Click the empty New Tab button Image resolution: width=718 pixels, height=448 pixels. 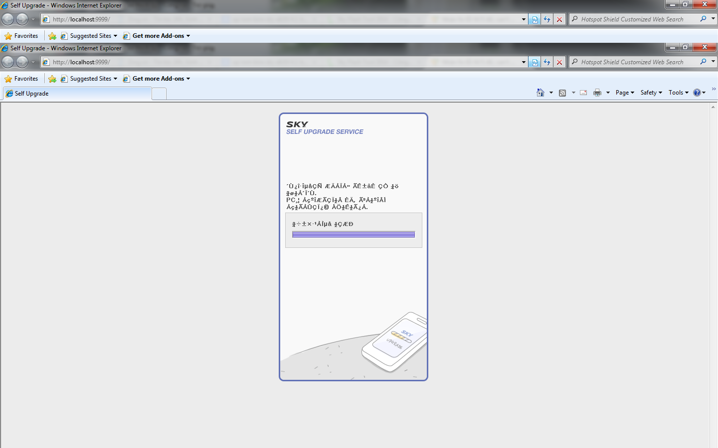point(159,94)
